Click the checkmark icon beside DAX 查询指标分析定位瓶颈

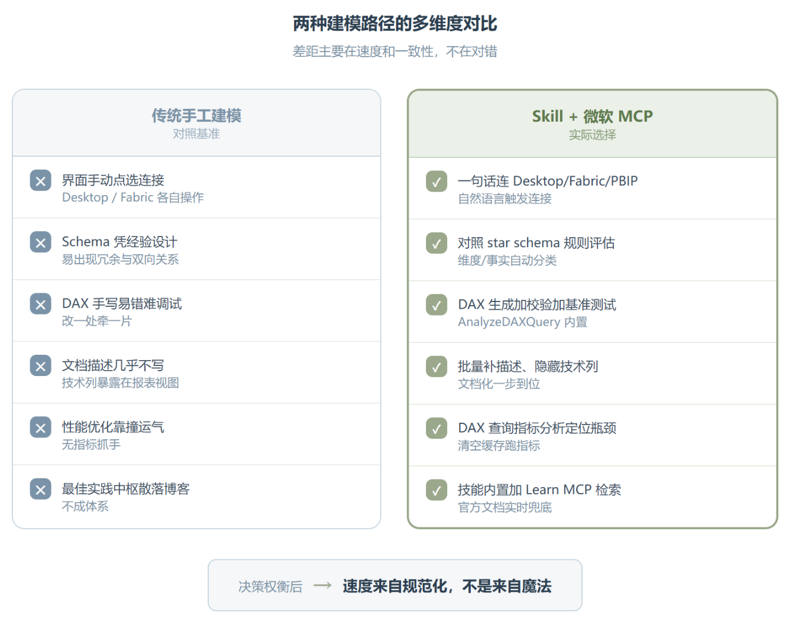[x=436, y=429]
